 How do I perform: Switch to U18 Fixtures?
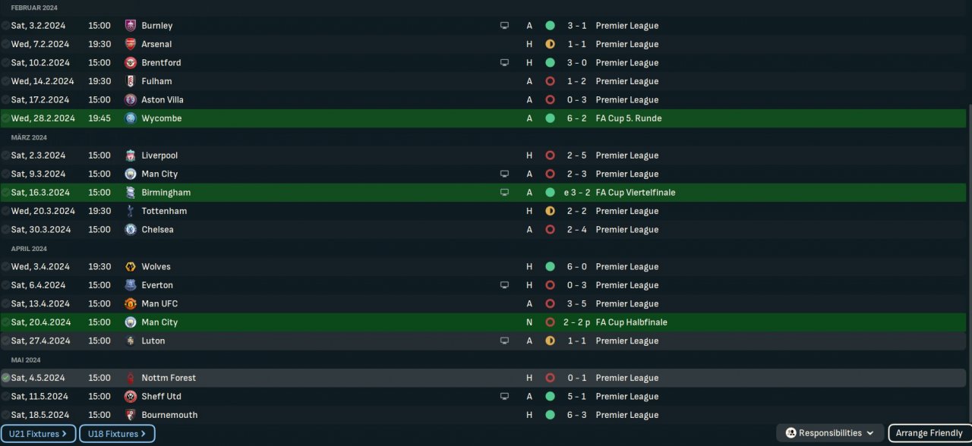[x=117, y=434]
